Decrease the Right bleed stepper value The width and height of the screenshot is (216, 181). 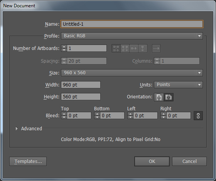point(164,117)
